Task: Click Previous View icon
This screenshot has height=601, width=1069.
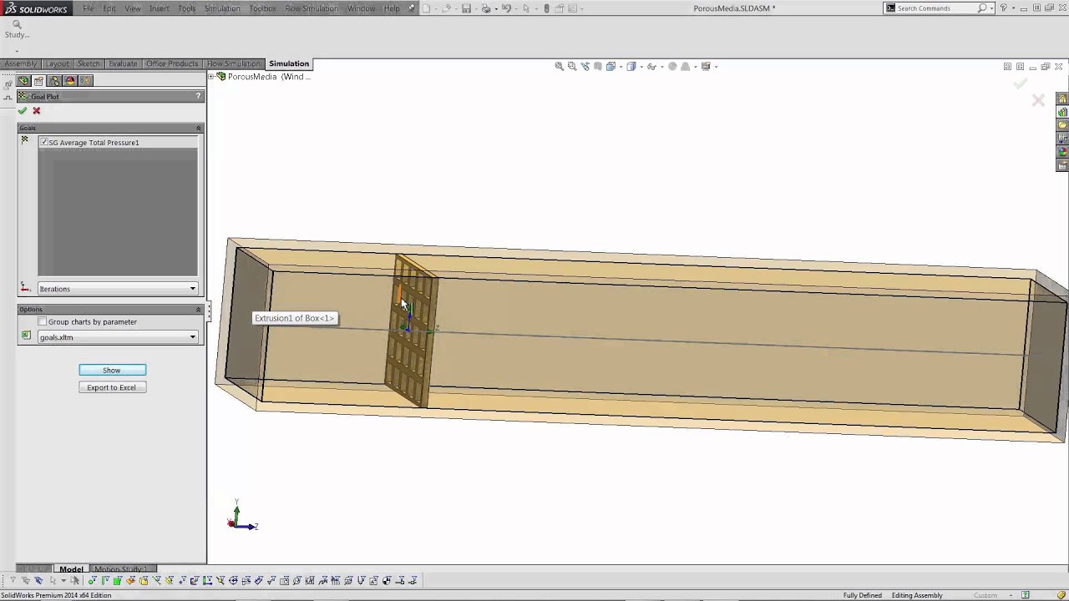Action: pyautogui.click(x=585, y=67)
